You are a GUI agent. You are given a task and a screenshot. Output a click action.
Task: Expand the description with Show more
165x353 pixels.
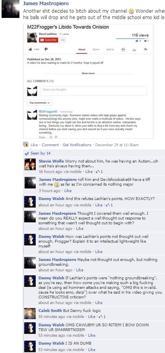click(x=88, y=73)
